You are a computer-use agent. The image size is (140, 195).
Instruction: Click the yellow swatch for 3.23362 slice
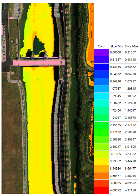[x=102, y=161]
